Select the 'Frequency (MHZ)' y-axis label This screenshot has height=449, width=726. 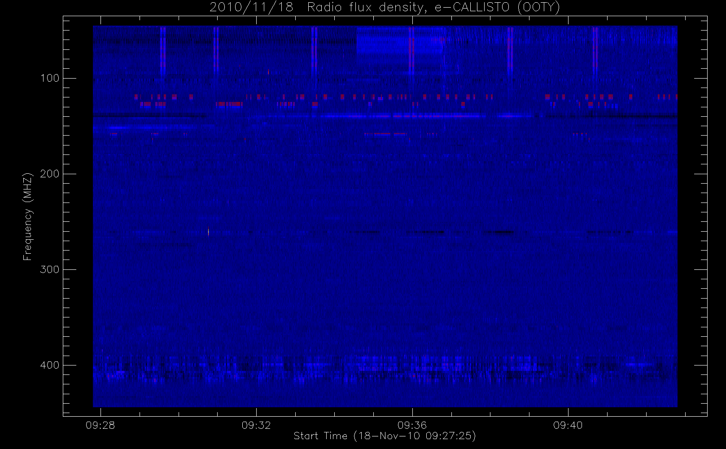(28, 216)
